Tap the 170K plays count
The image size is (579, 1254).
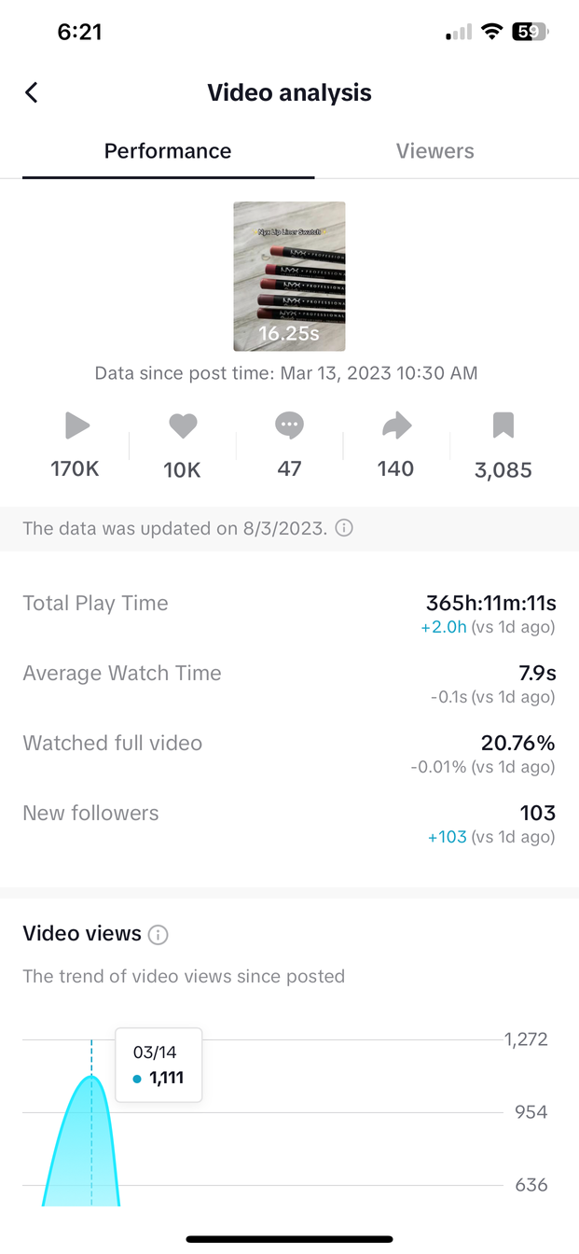click(75, 469)
